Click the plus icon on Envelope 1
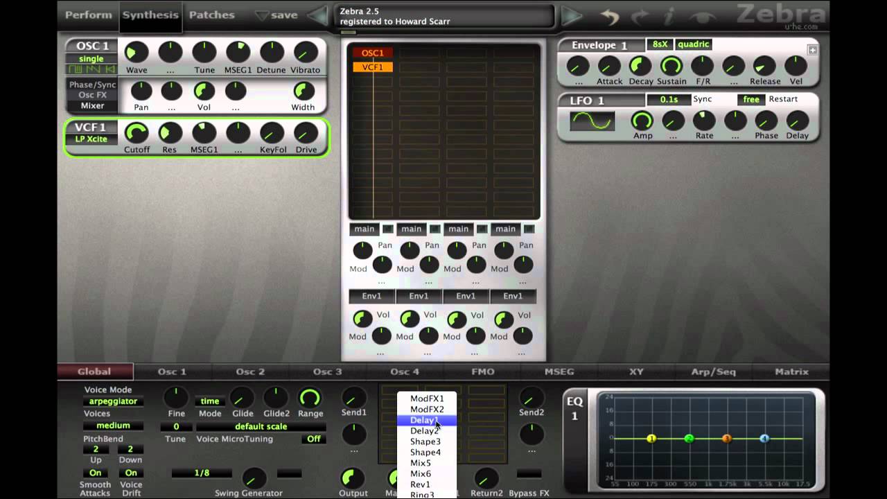This screenshot has width=887, height=499. [x=812, y=50]
